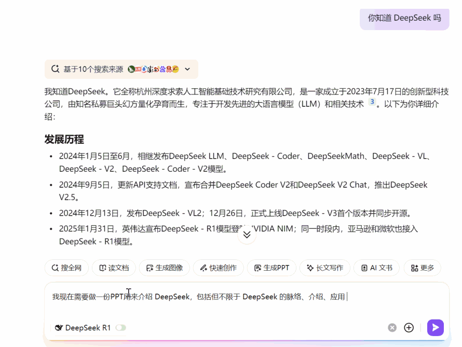
Task: Click the source website favicons row
Action: 153,69
